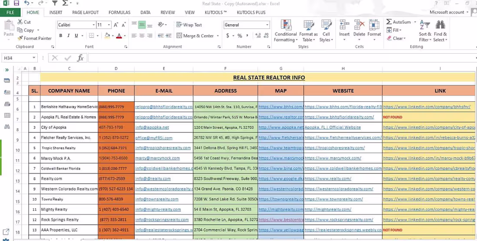Toggle Bold formatting
Screen dimensions: 477x241
pos(61,36)
